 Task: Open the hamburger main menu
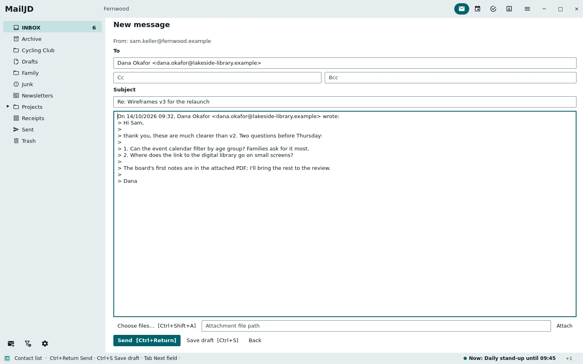click(527, 9)
